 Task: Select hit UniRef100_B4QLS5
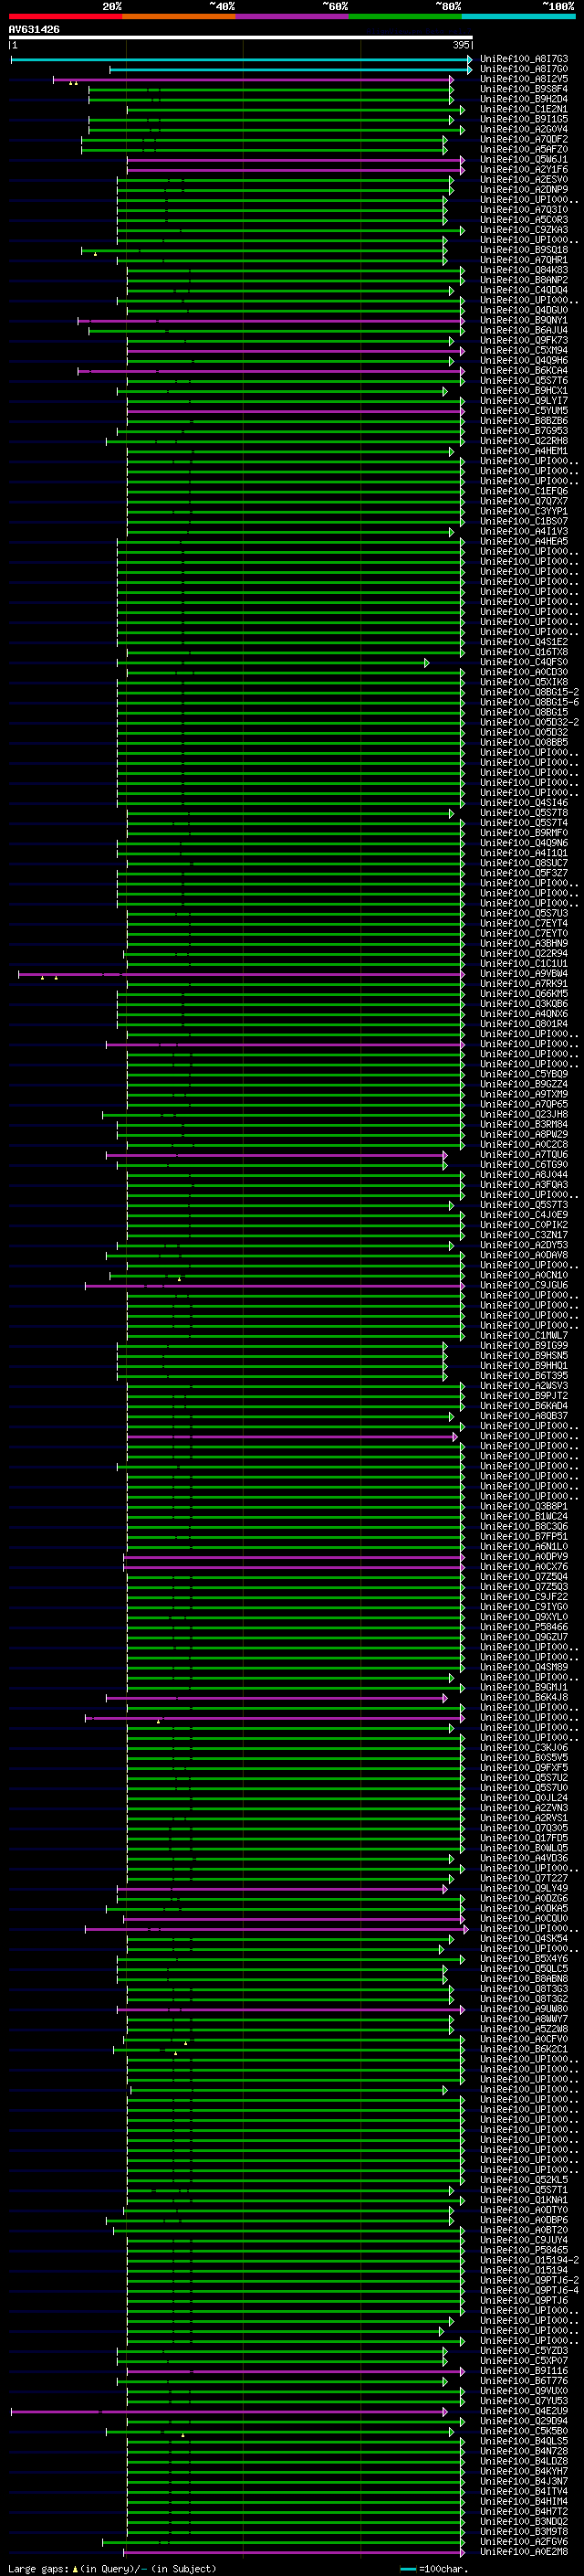click(x=523, y=2440)
